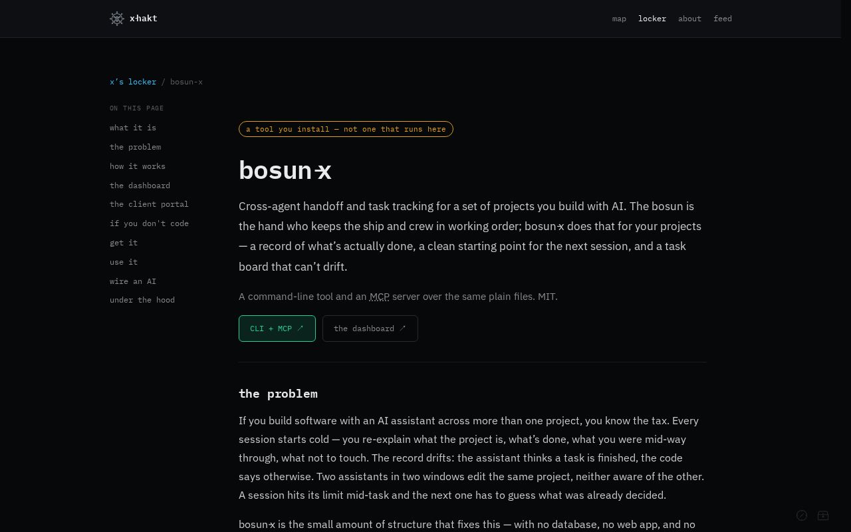
Task: Click the compass icon at bottom right
Action: point(802,515)
